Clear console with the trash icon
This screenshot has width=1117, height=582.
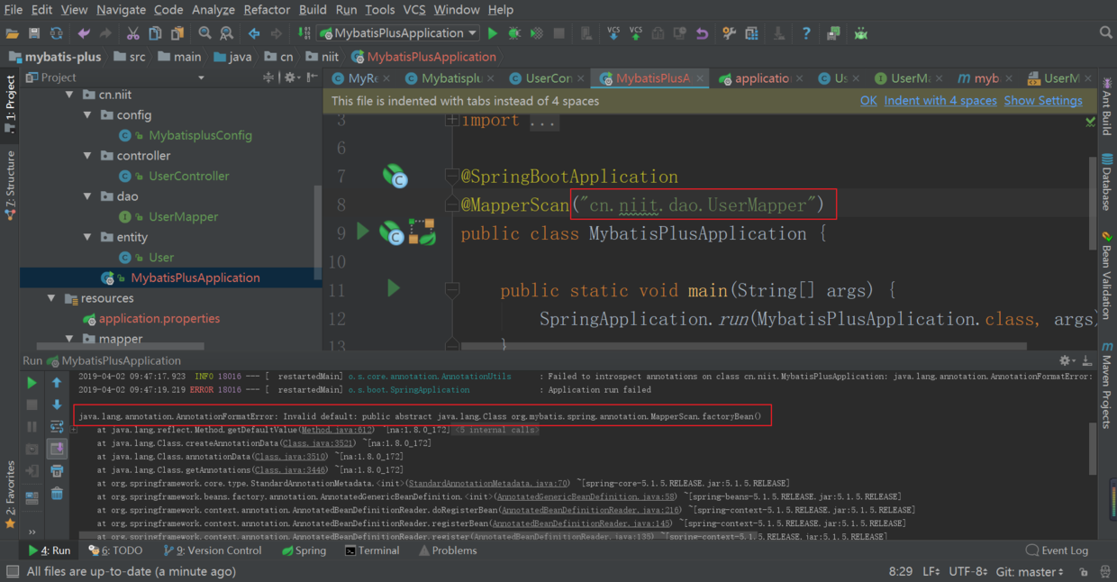point(57,493)
